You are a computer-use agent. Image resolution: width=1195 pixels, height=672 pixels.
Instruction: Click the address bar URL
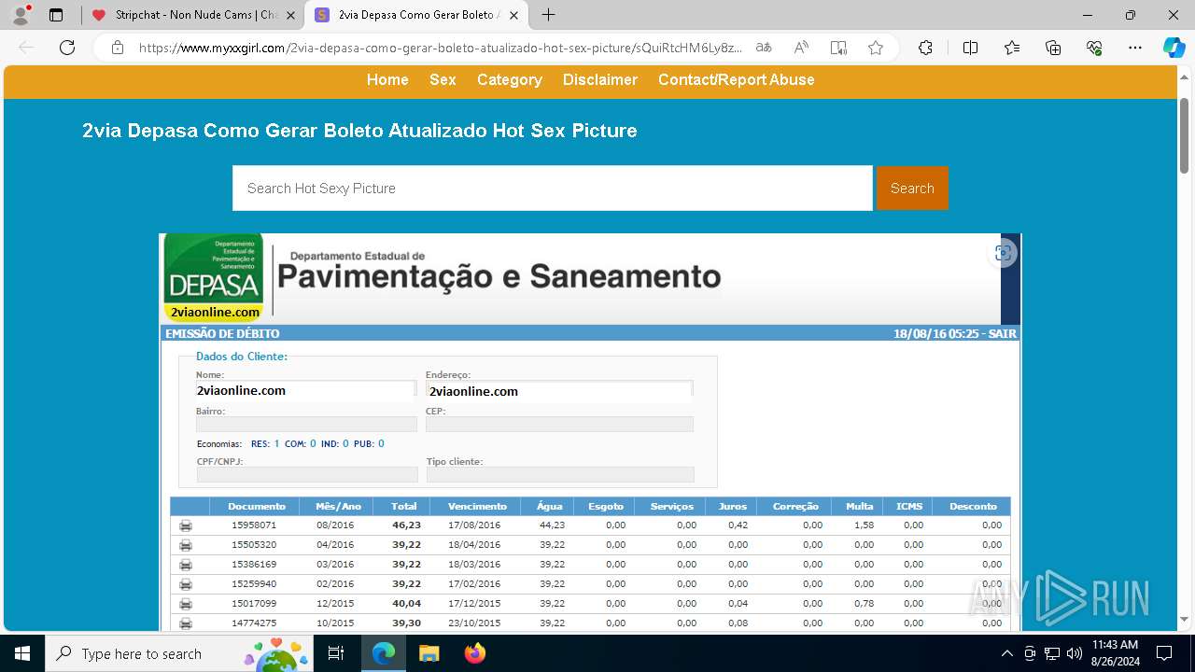(x=440, y=48)
